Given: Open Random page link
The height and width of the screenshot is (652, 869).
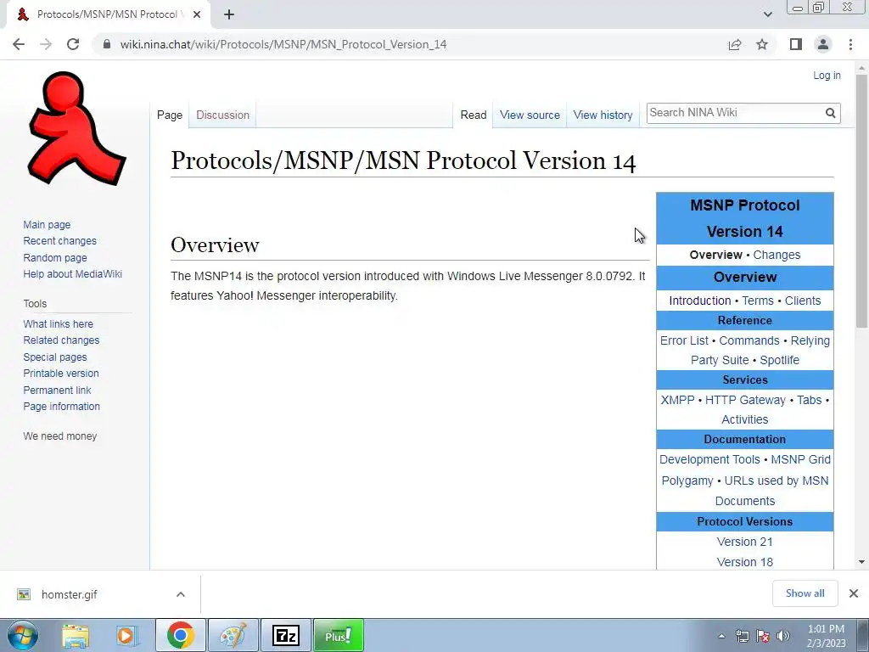Looking at the screenshot, I should tap(55, 258).
